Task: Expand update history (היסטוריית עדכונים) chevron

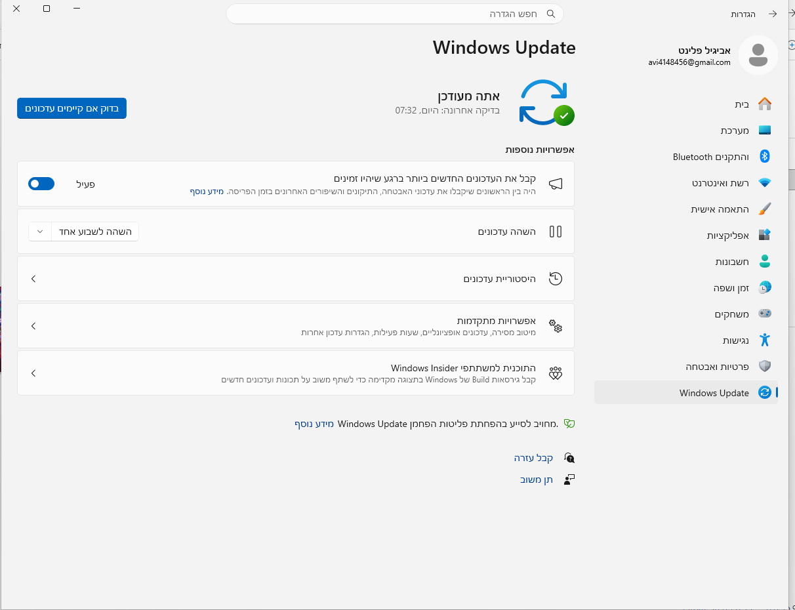Action: [33, 279]
